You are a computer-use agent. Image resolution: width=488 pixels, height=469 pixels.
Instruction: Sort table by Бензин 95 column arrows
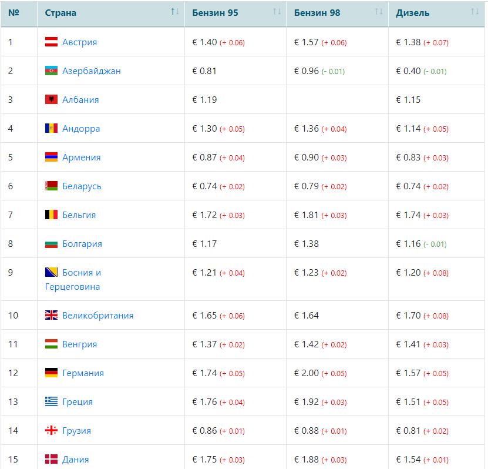point(277,12)
